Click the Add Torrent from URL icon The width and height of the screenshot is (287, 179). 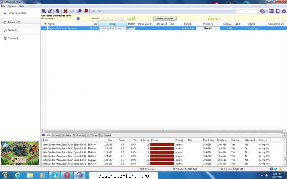point(50,11)
